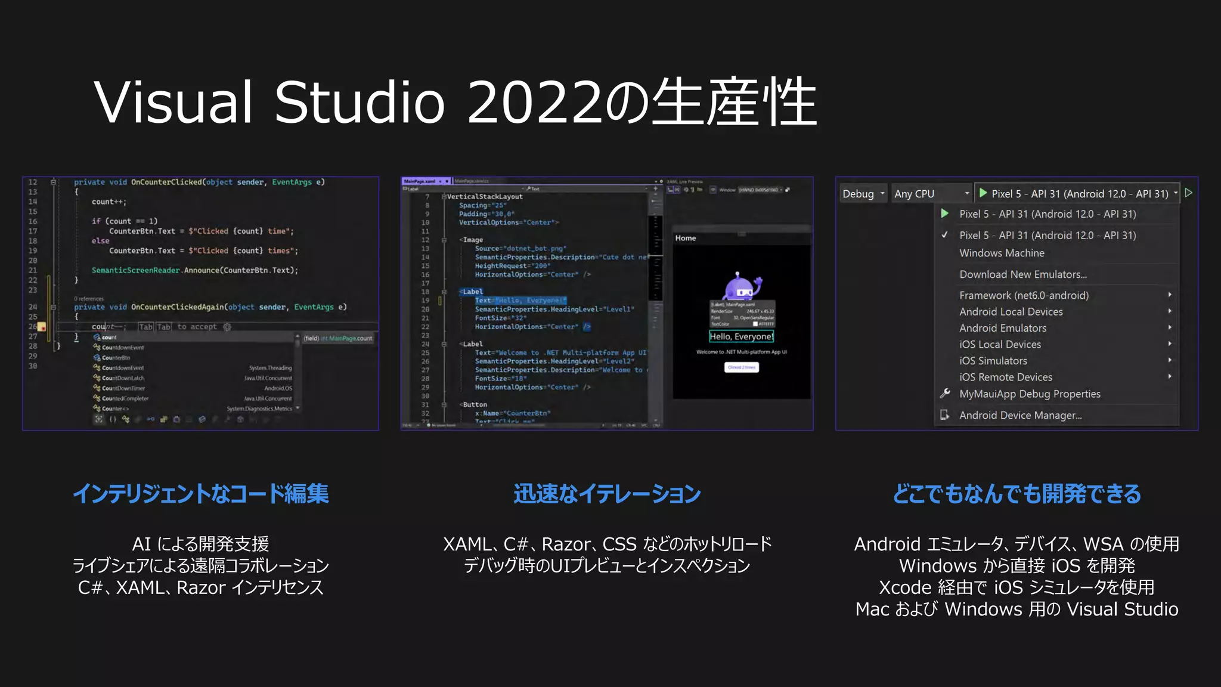Click the hollow Start Without Debugging icon
Viewport: 1221px width, 687px height.
tap(1188, 193)
